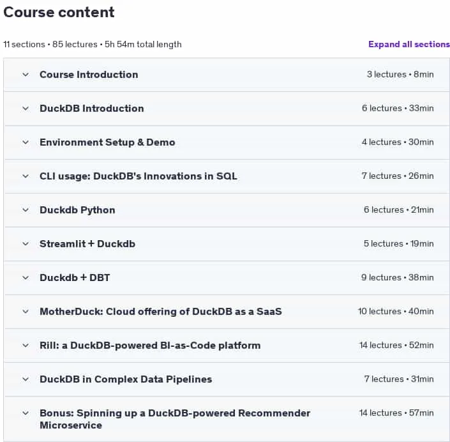
Task: Open the DuckDB Introduction section heading
Action: pos(91,109)
